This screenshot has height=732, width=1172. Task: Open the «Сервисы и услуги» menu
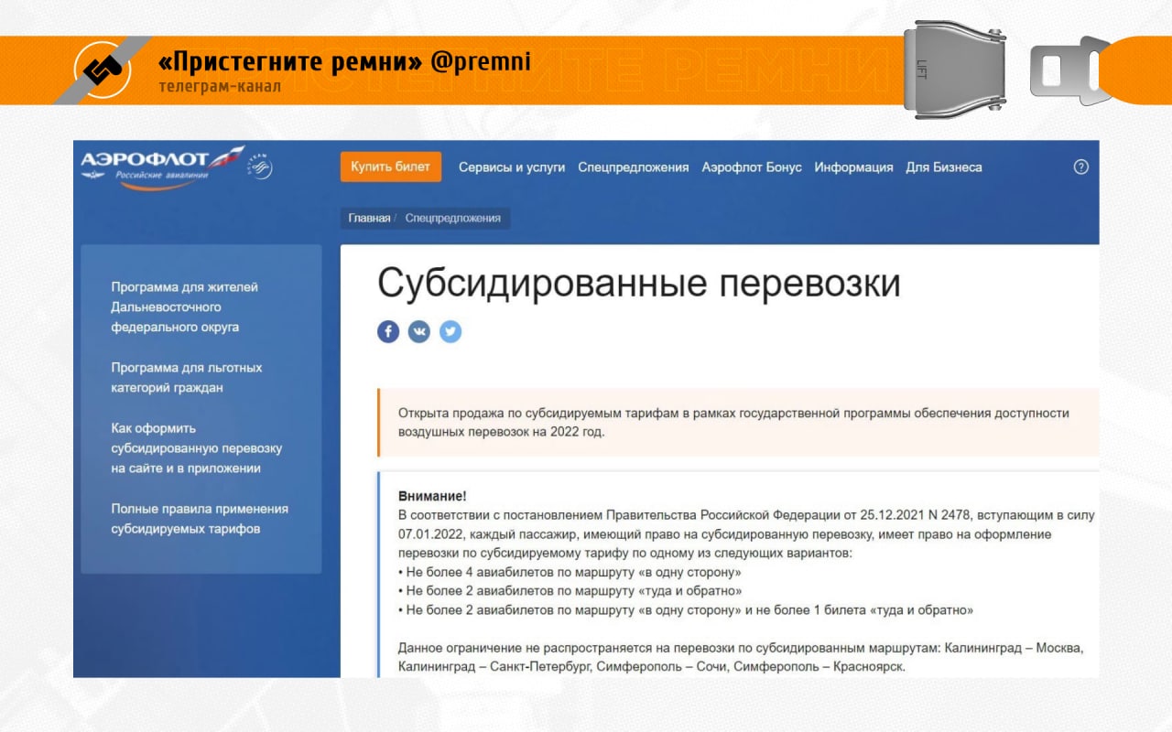(x=512, y=167)
